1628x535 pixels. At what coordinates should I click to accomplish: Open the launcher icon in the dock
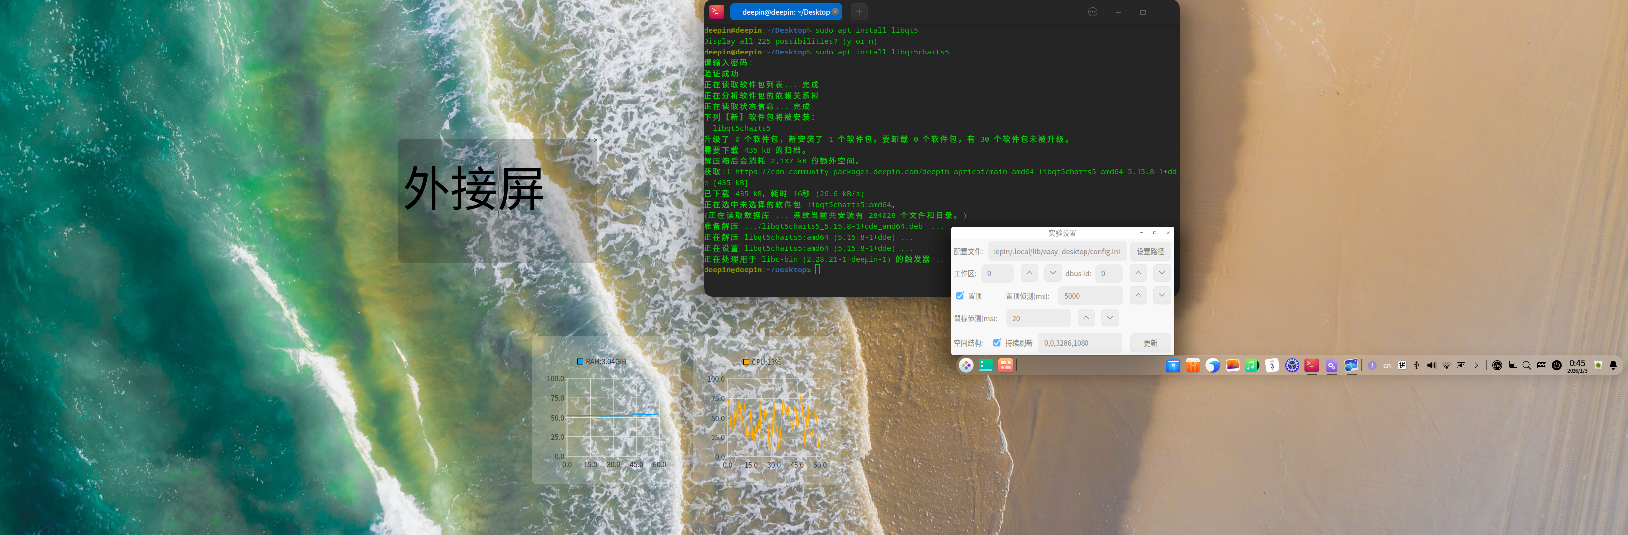pos(966,365)
